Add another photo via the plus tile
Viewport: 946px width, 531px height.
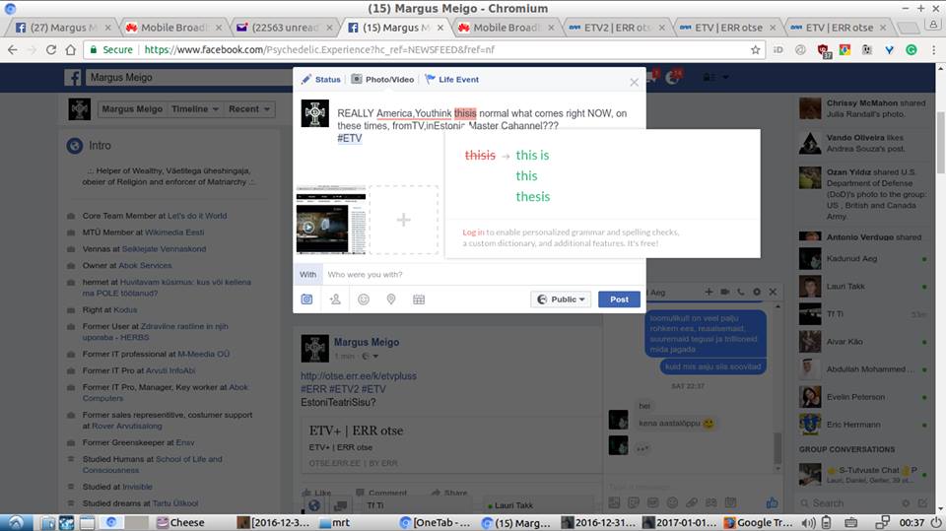(404, 220)
